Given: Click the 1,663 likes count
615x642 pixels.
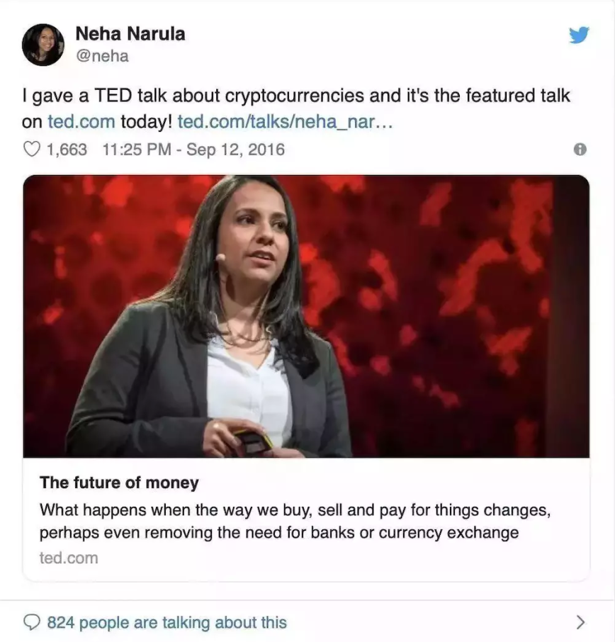Looking at the screenshot, I should coord(67,150).
